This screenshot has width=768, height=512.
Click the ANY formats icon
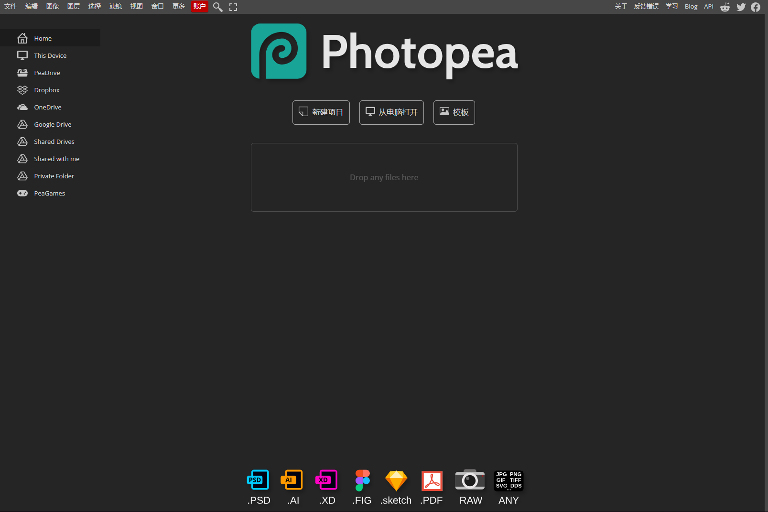(508, 480)
